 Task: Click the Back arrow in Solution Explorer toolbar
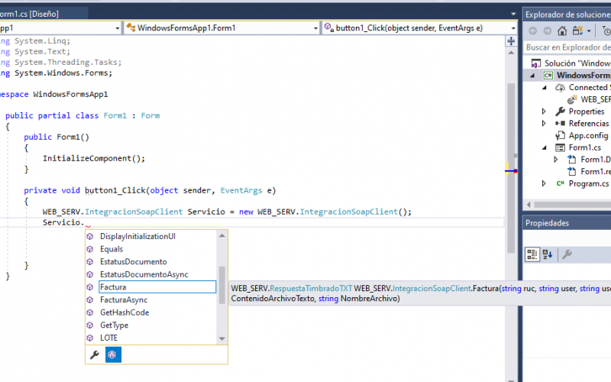(x=532, y=31)
